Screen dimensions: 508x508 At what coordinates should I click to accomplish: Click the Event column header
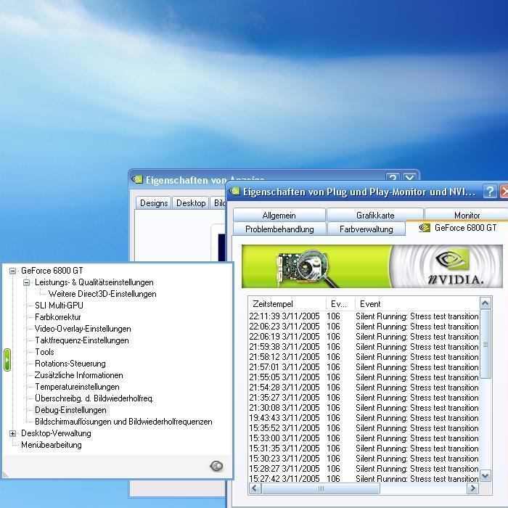[417, 304]
